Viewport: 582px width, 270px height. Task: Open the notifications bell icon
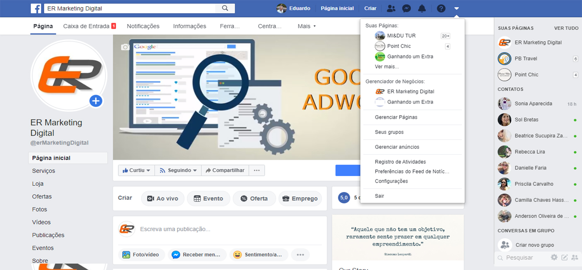(422, 8)
